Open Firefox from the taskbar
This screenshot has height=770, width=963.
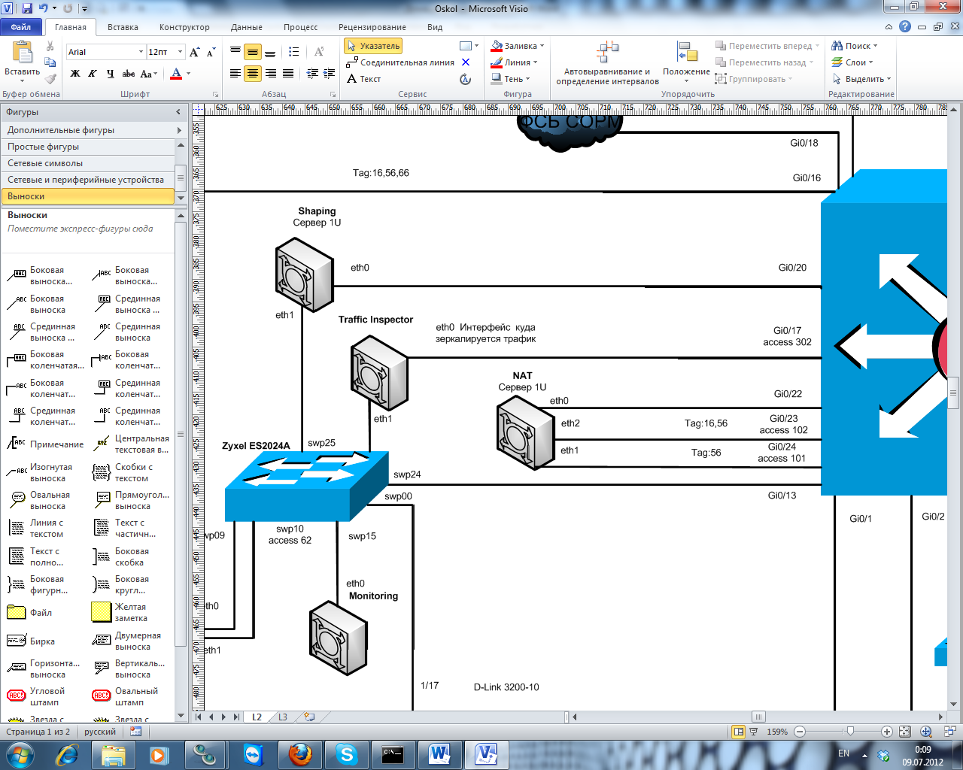coord(300,754)
